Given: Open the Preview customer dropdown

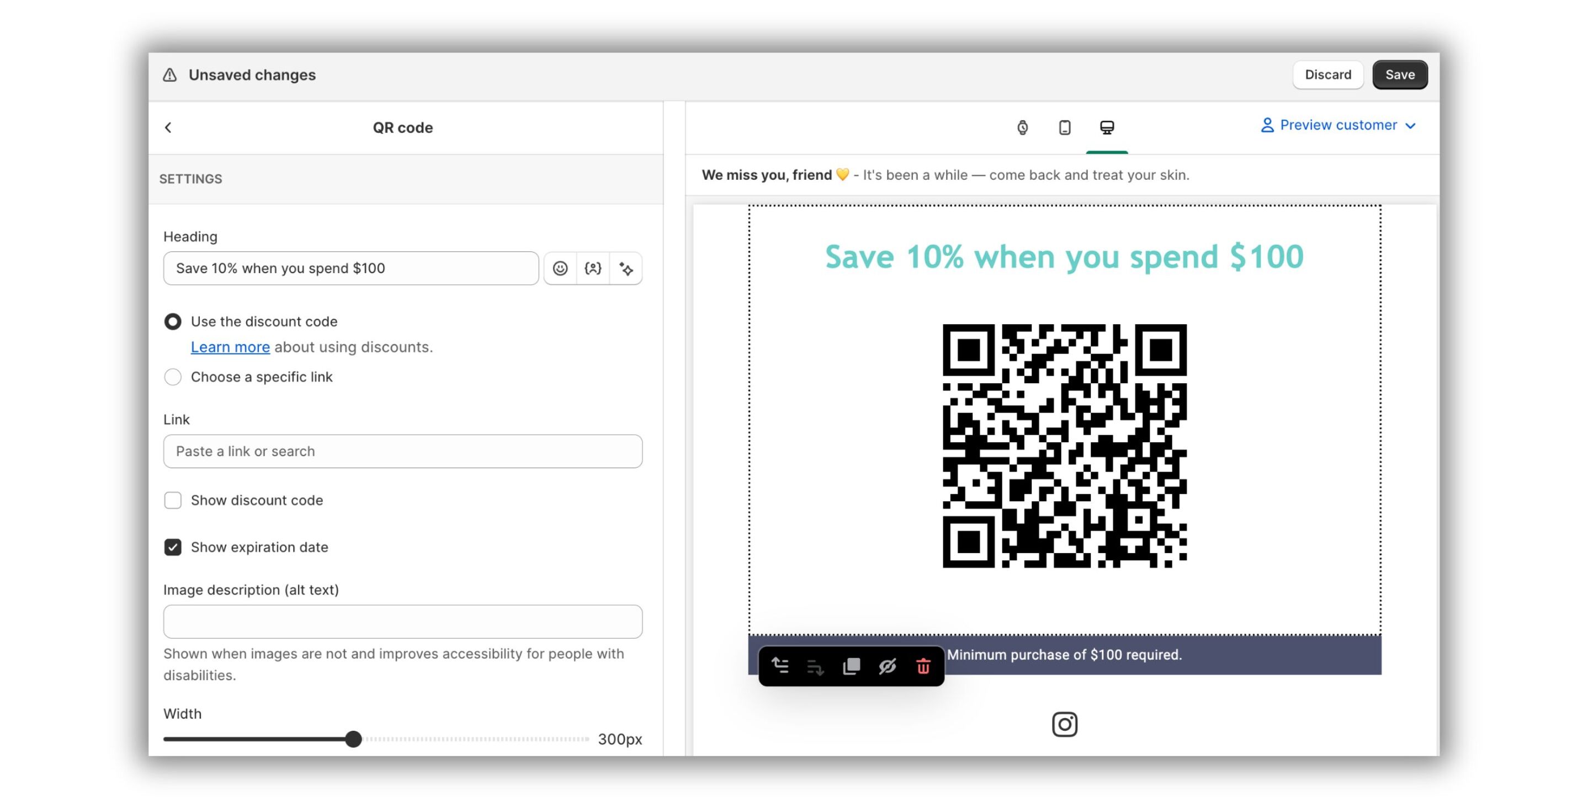Looking at the screenshot, I should (x=1338, y=125).
